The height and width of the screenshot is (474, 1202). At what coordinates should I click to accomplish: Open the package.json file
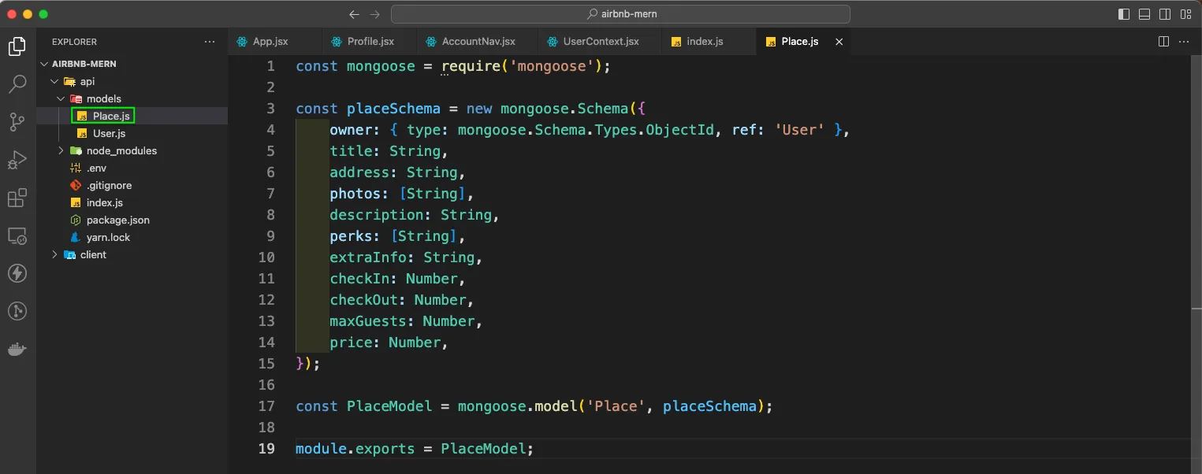pos(132,220)
